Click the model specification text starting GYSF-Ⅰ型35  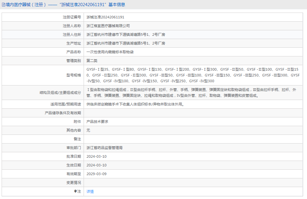point(193,75)
